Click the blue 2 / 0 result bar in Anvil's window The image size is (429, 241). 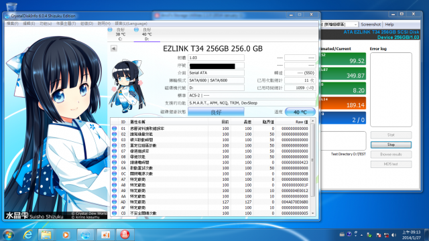(343, 118)
